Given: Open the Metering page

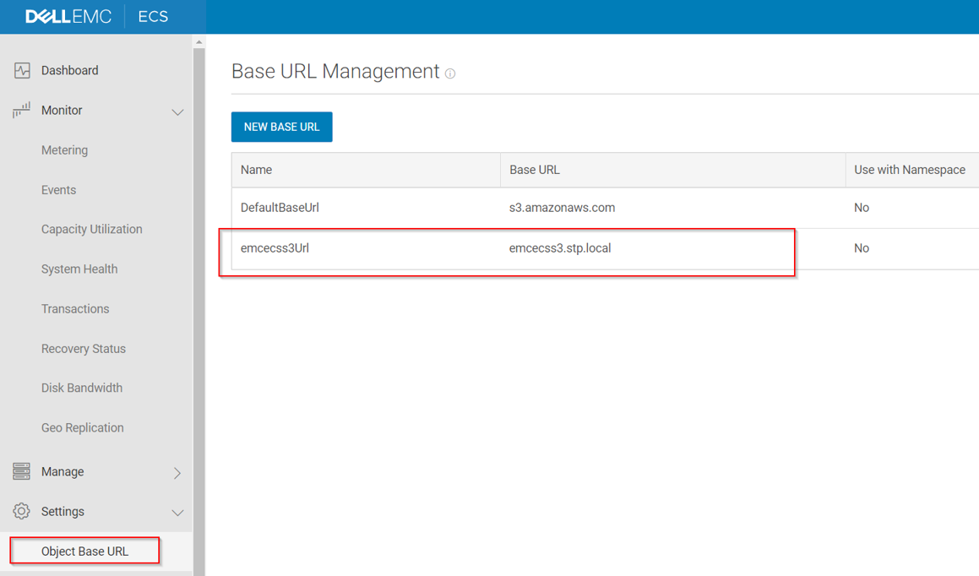Looking at the screenshot, I should coord(64,150).
